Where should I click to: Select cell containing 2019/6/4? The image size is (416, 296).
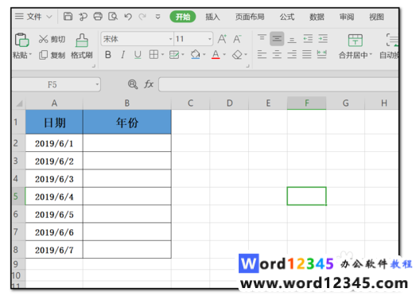(x=54, y=197)
